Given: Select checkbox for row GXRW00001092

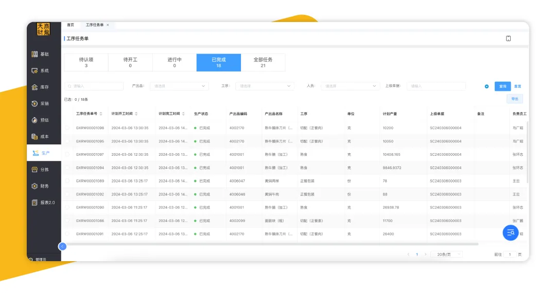Looking at the screenshot, I should tap(67, 194).
